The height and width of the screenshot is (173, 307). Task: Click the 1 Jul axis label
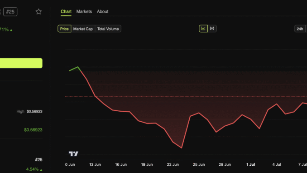(x=250, y=164)
